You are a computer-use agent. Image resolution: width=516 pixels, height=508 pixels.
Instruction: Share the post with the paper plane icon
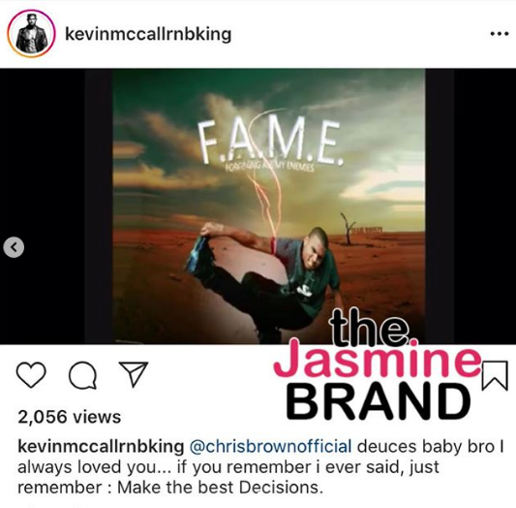coord(134,374)
